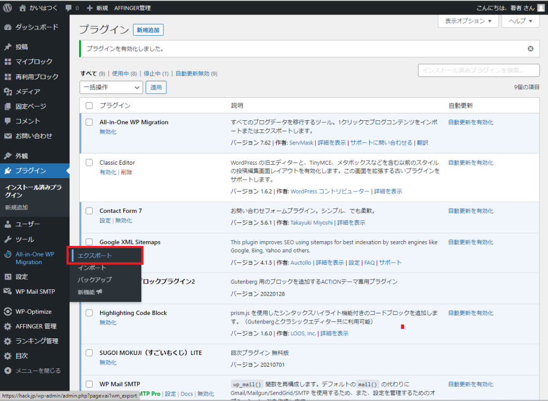Open LOOS, Inc. author link
This screenshot has height=401, width=548.
[x=303, y=334]
